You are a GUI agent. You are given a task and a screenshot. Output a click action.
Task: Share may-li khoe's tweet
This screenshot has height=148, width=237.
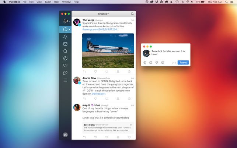pos(118,137)
